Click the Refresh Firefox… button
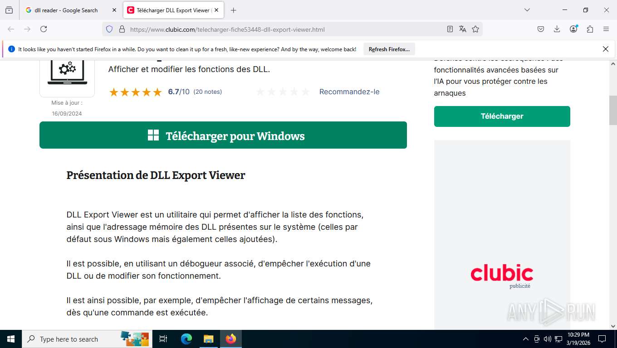 click(389, 49)
